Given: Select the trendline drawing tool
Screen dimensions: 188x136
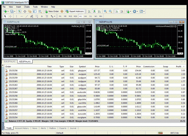Looking at the screenshot, I should 26,16.
